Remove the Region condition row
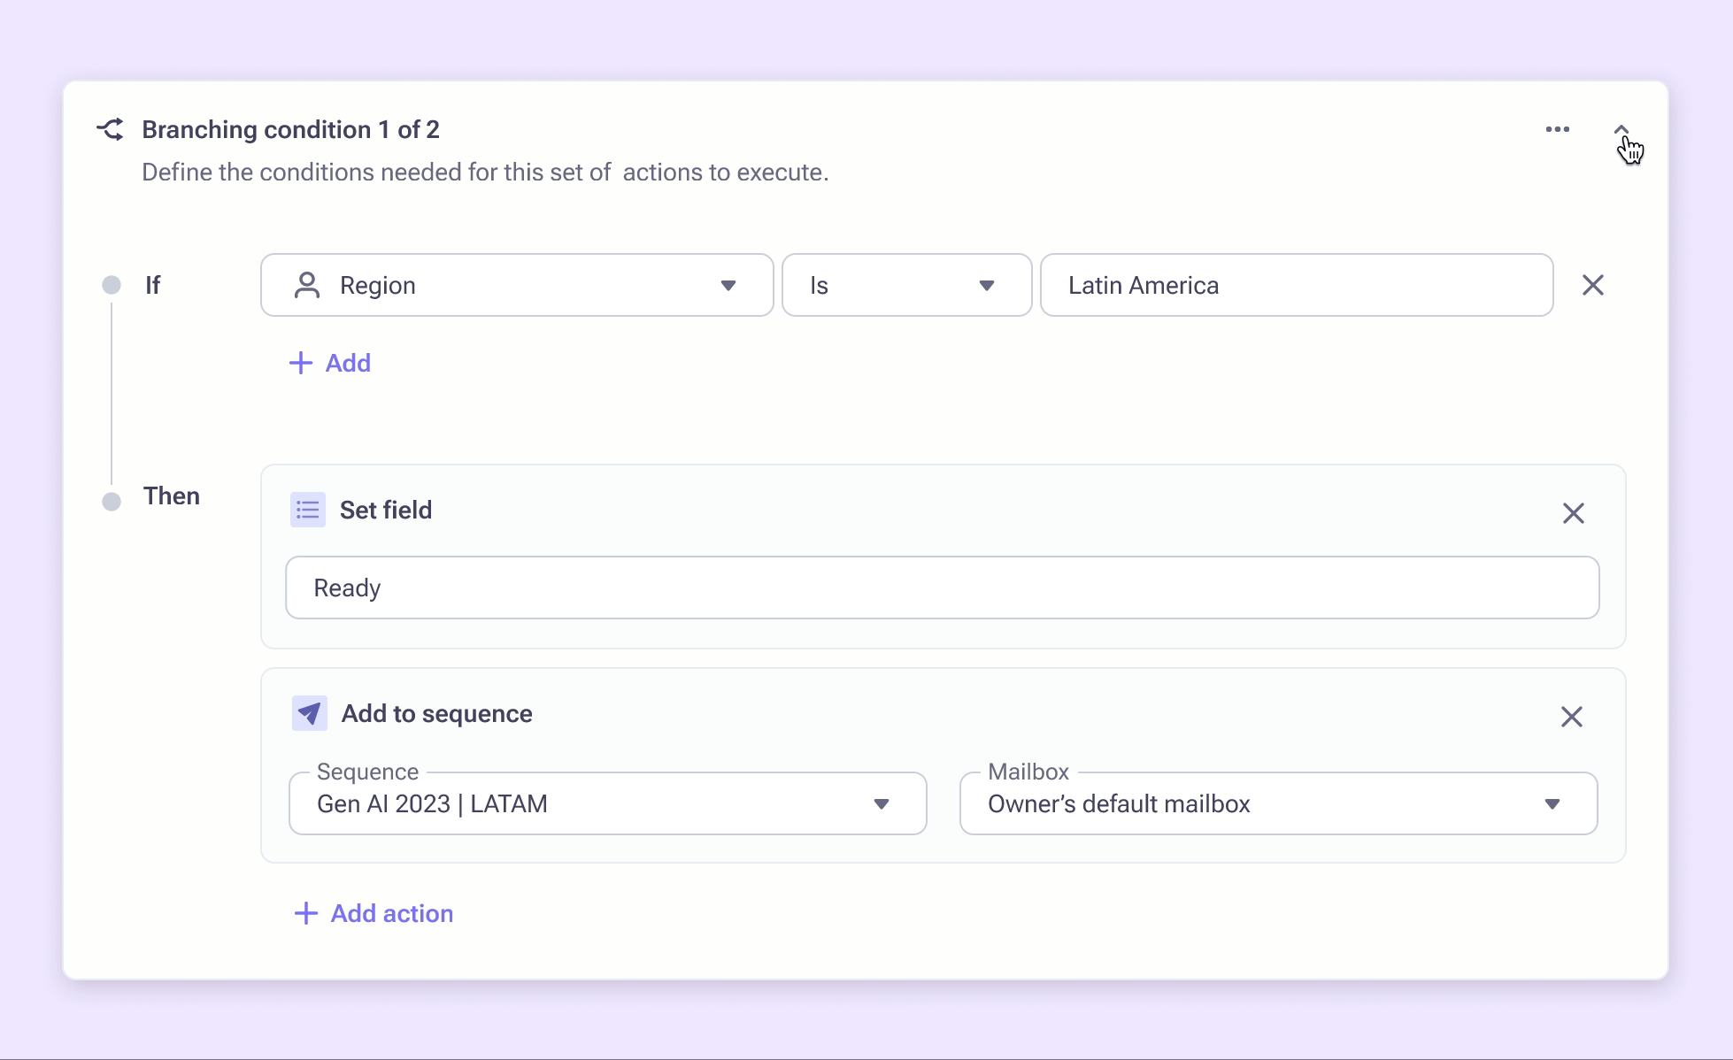 [1592, 285]
